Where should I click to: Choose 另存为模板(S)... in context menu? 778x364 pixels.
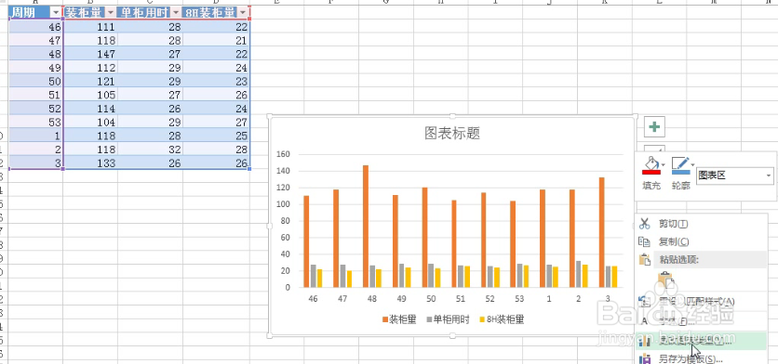pos(702,359)
